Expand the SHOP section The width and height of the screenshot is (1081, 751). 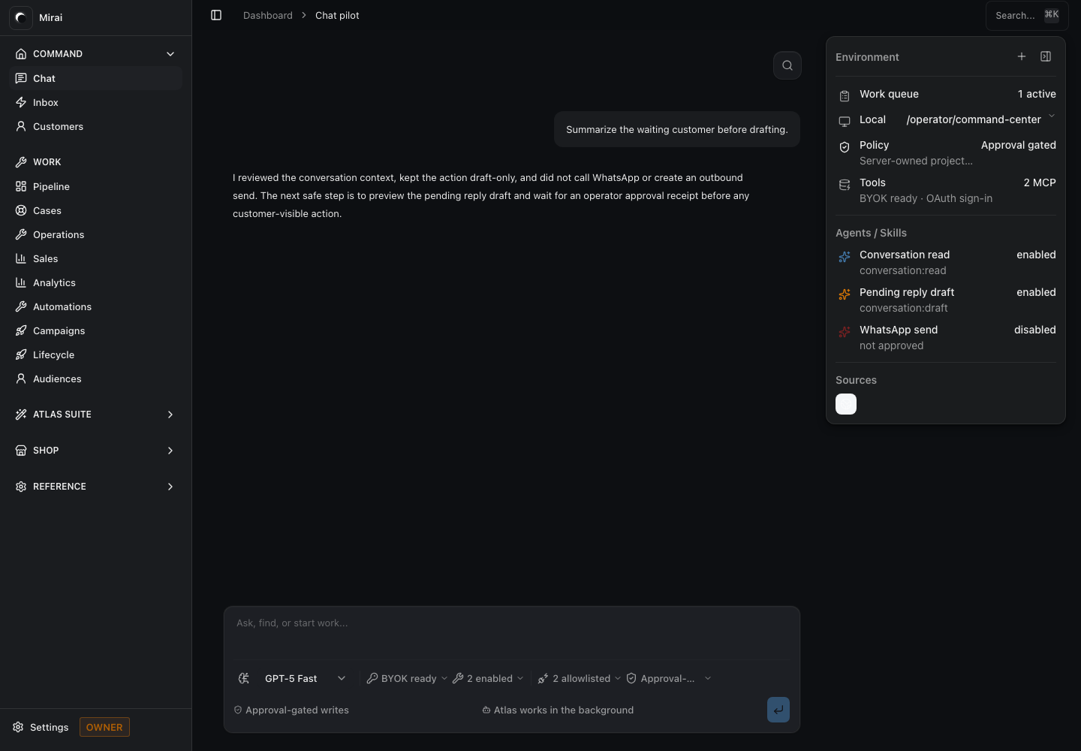point(96,451)
